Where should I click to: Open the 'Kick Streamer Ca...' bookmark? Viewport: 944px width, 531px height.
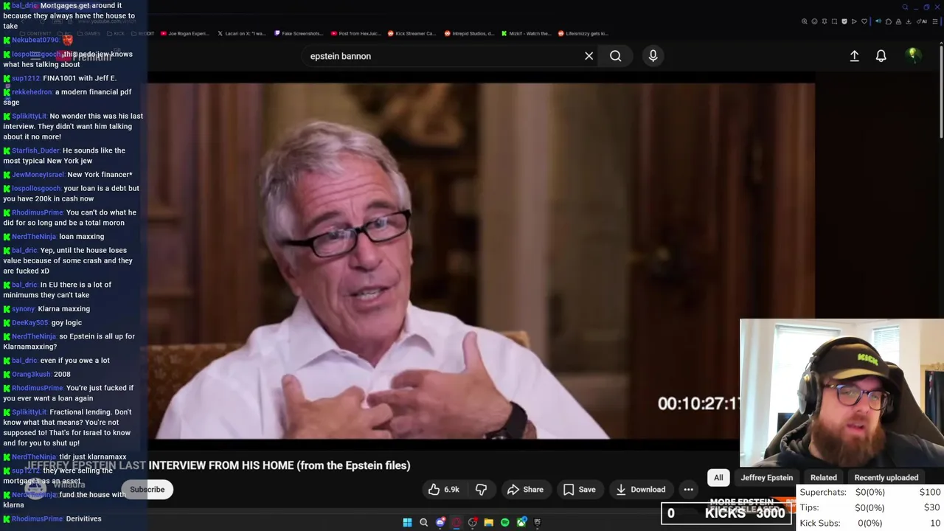coord(412,33)
